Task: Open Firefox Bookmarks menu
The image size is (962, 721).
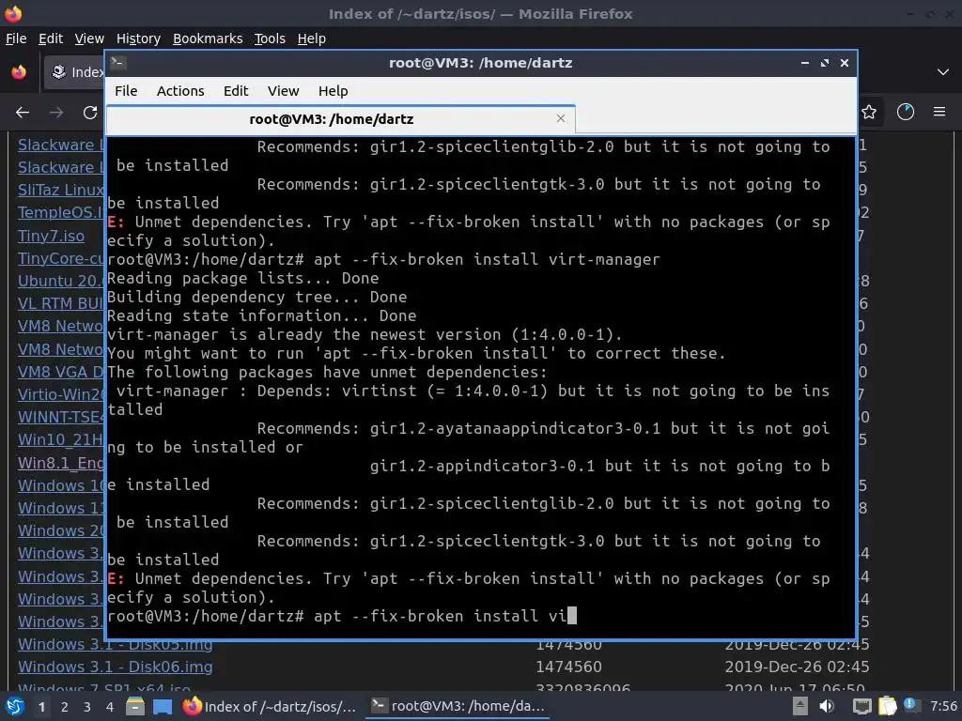Action: coord(208,38)
